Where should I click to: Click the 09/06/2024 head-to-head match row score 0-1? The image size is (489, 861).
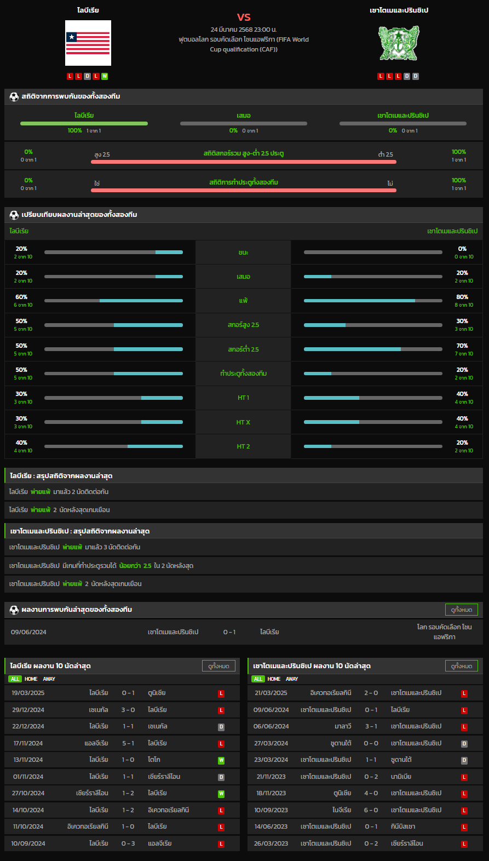point(229,632)
